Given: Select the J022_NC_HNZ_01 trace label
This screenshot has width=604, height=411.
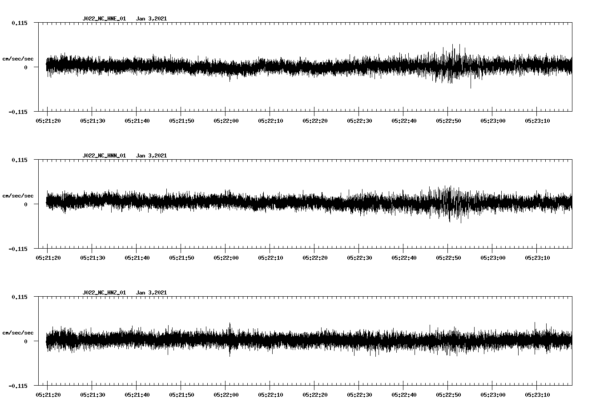Looking at the screenshot, I should tap(104, 292).
